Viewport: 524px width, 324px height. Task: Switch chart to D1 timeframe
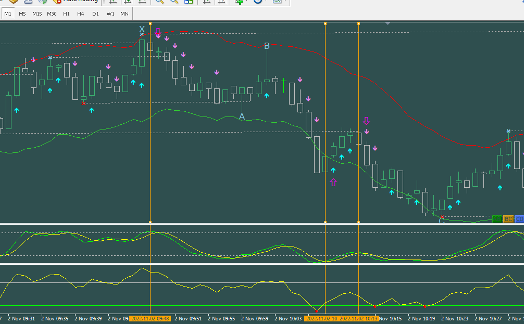pos(95,14)
